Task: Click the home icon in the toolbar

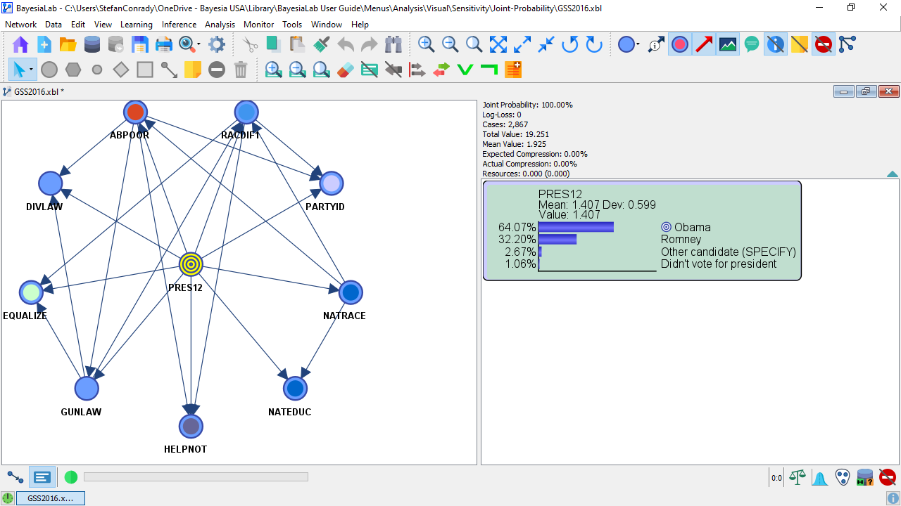Action: [20, 45]
